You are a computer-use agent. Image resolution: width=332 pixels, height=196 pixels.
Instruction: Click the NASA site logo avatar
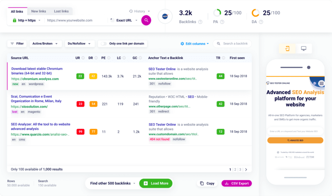click(165, 16)
